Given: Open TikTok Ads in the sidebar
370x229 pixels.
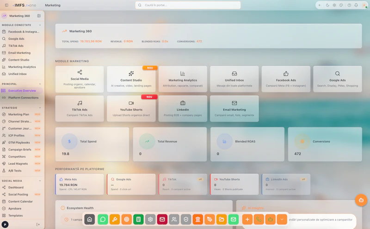Looking at the screenshot, I should pyautogui.click(x=21, y=46).
